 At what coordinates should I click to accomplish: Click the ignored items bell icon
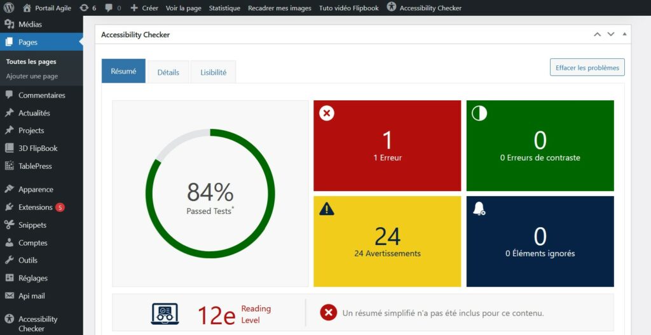pyautogui.click(x=479, y=209)
